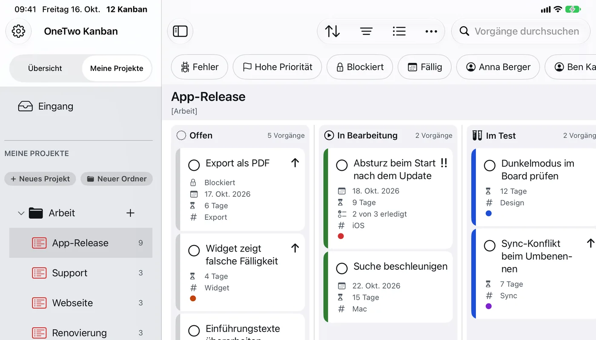Filter issues by Blockiert
The image size is (596, 340).
pyautogui.click(x=359, y=67)
